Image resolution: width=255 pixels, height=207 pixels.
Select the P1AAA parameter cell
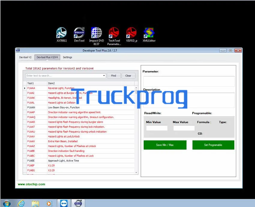coord(37,88)
